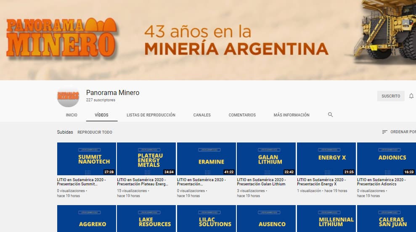Screen dimensions: 416x232
Task: Open the Más Información tab
Action: 291,115
